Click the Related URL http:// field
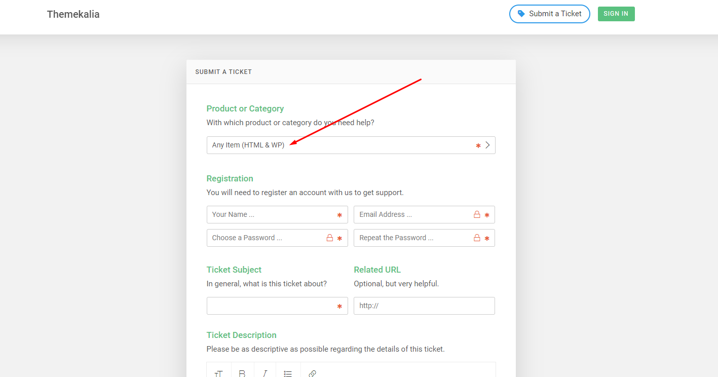The image size is (718, 377). click(424, 306)
